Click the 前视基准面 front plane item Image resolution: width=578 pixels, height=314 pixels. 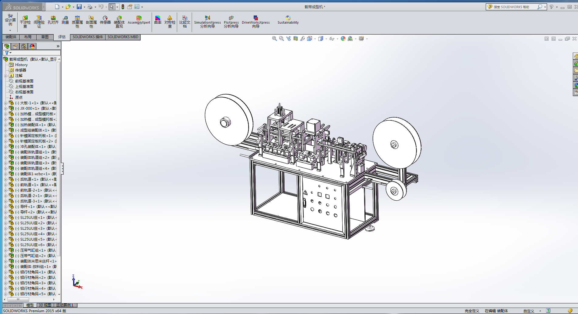24,81
